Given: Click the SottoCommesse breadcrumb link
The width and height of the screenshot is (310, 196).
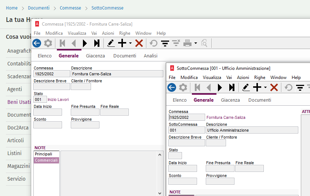Looking at the screenshot, I should tap(107, 8).
